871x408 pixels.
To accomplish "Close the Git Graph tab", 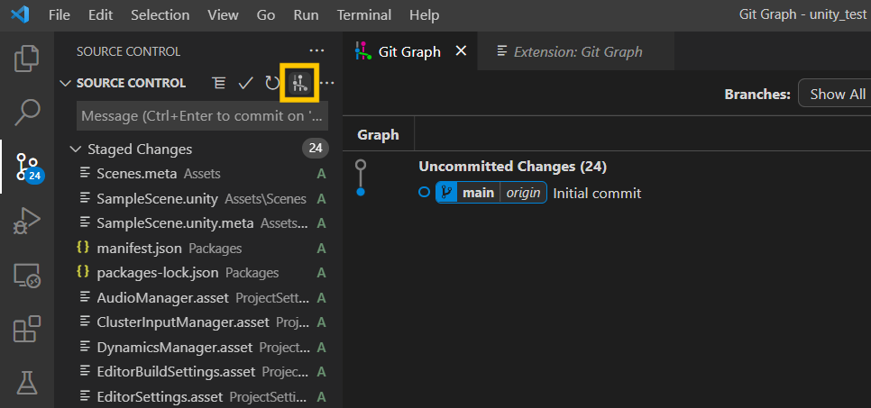I will click(461, 51).
